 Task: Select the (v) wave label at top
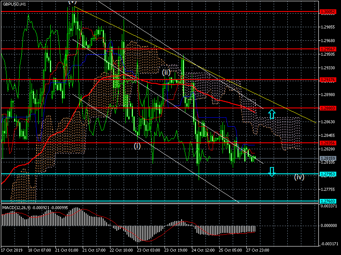point(72,2)
